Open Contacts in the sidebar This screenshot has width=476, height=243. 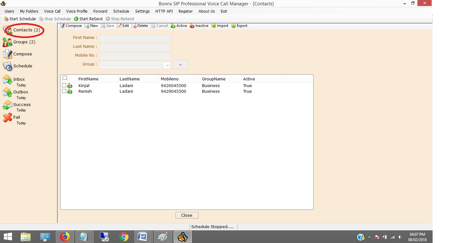click(22, 30)
